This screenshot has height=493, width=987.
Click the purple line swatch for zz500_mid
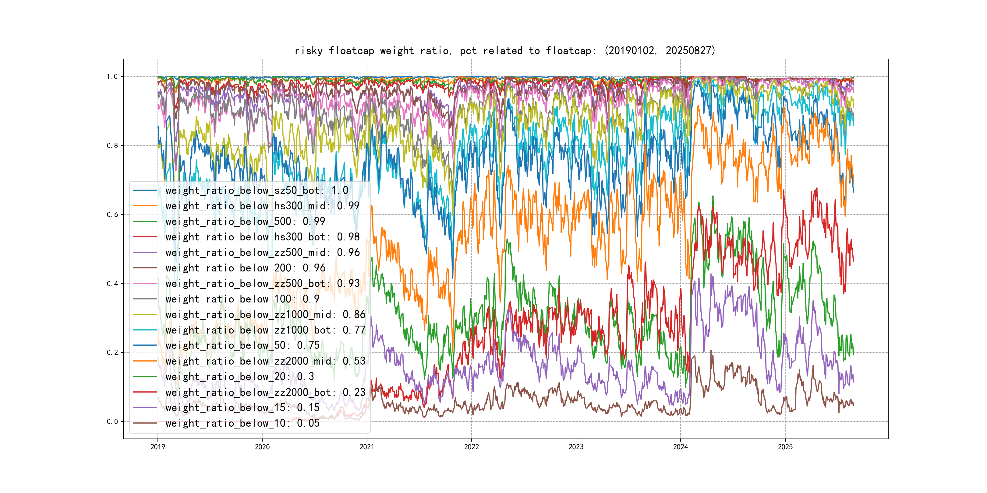pyautogui.click(x=145, y=253)
